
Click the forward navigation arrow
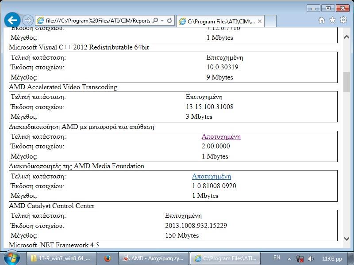(x=28, y=20)
